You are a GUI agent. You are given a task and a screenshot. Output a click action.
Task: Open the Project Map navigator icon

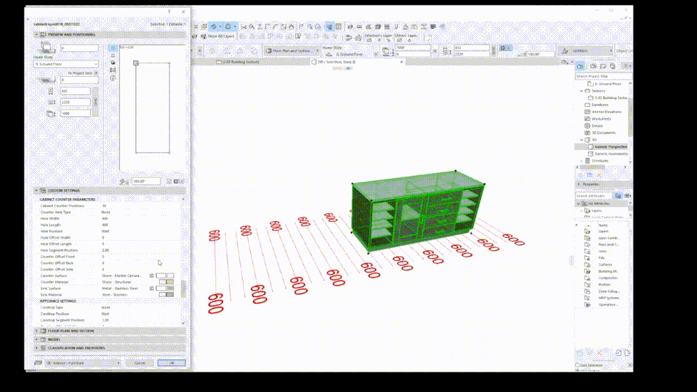click(x=580, y=66)
